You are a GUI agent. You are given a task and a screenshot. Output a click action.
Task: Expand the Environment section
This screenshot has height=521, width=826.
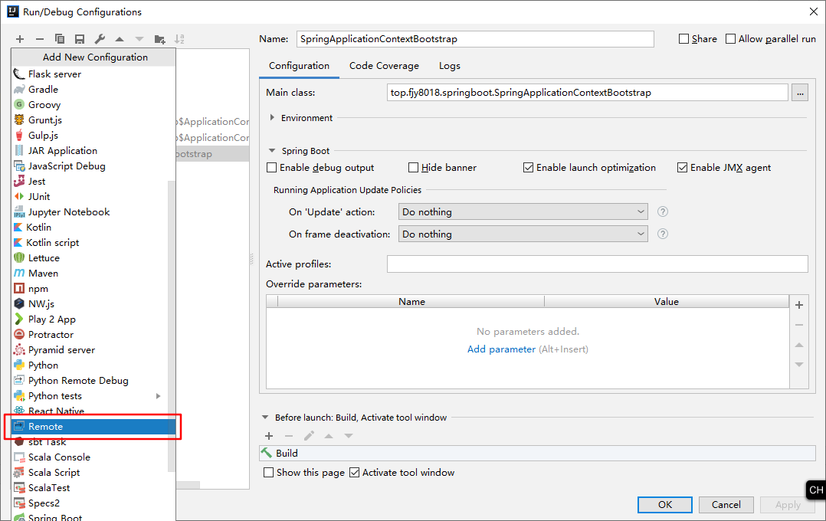click(273, 118)
